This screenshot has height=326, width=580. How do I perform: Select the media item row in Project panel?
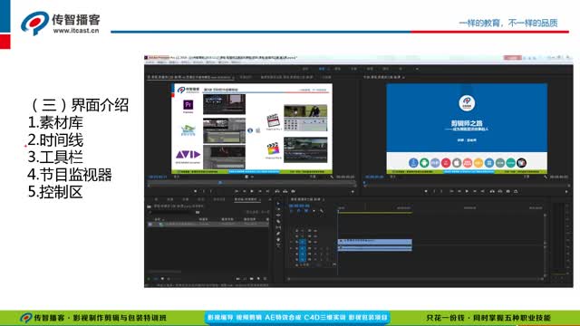click(208, 225)
